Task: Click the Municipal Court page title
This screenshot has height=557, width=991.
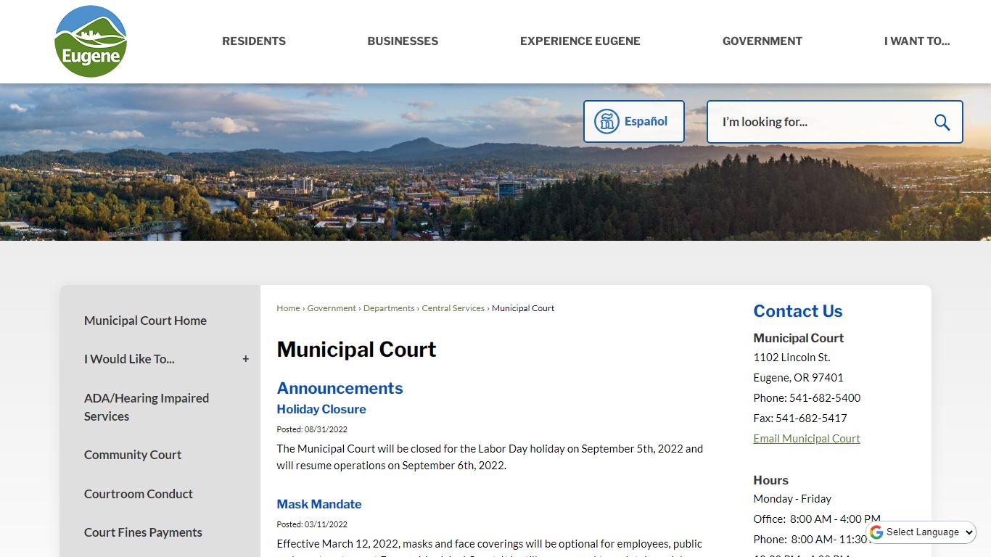Action: point(356,350)
